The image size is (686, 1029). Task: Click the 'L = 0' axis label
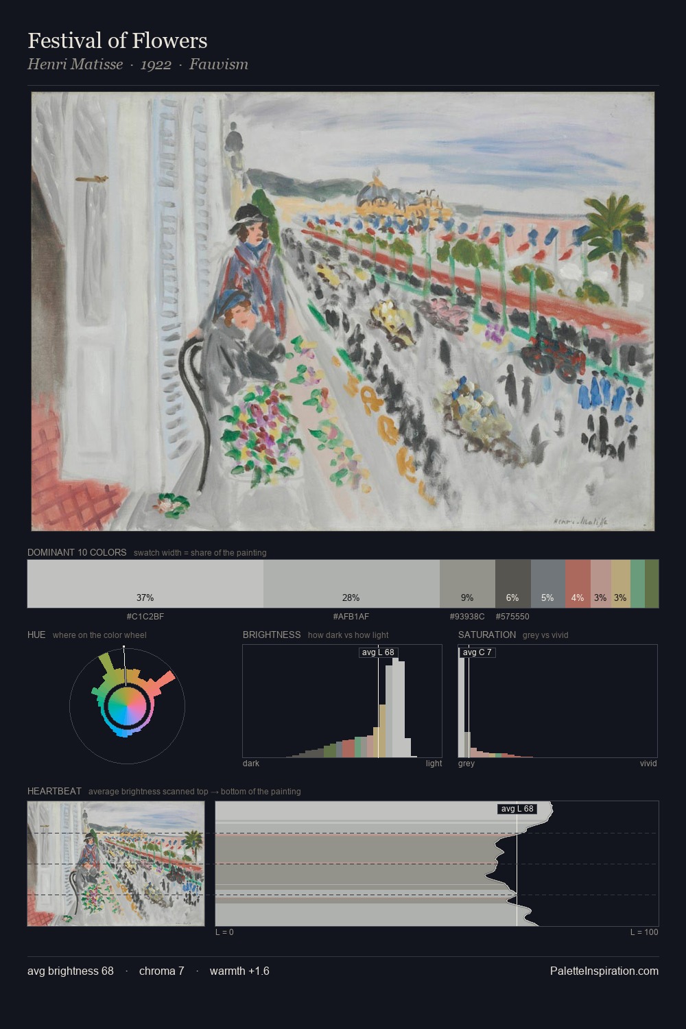[224, 932]
